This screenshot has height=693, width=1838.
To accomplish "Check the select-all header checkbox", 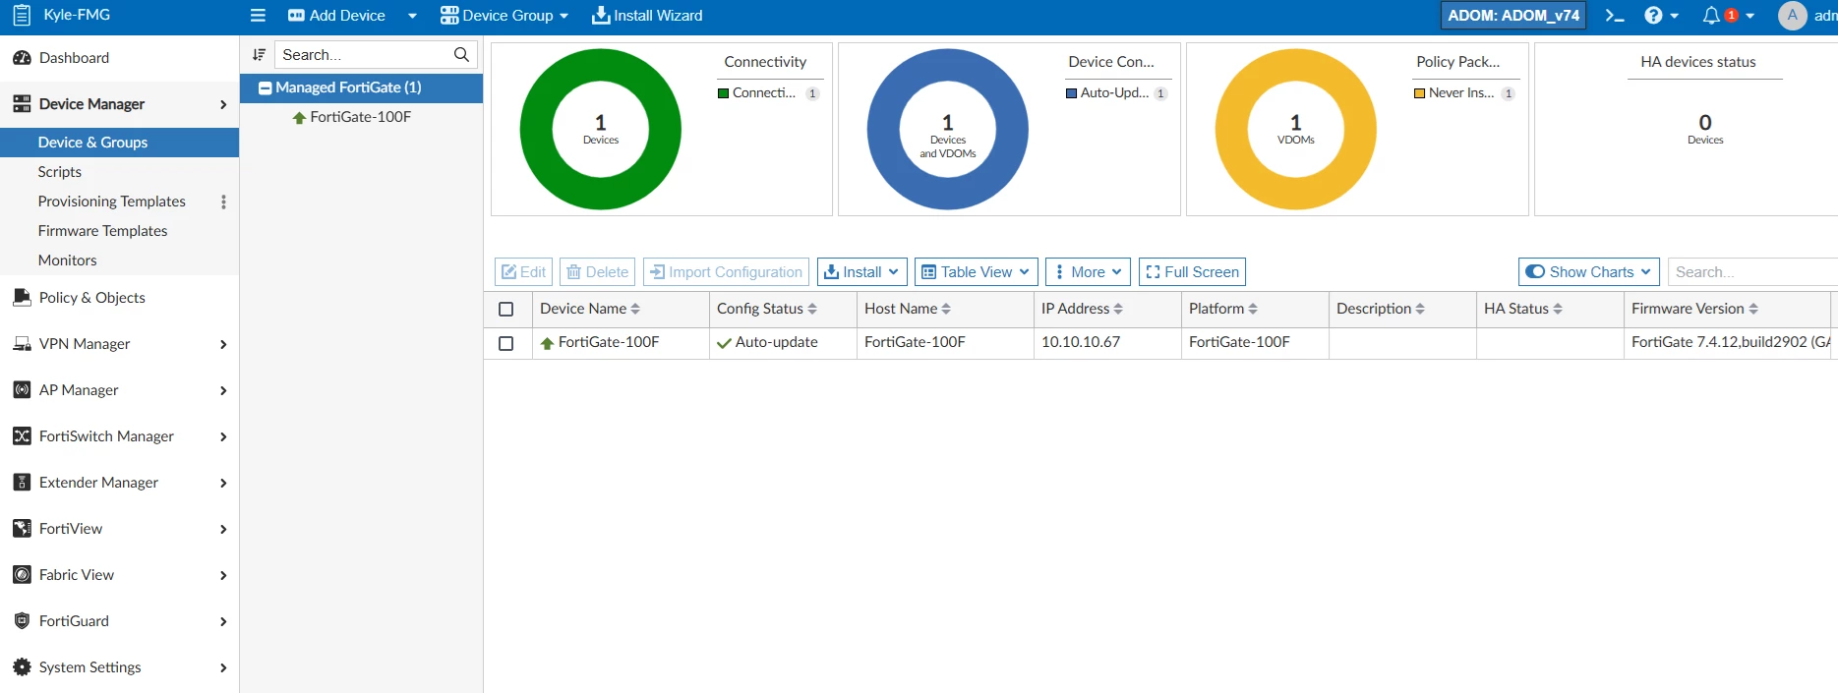I will [x=506, y=310].
